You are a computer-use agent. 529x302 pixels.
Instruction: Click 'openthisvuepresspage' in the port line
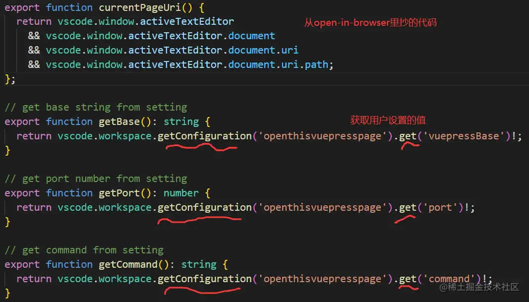point(323,207)
